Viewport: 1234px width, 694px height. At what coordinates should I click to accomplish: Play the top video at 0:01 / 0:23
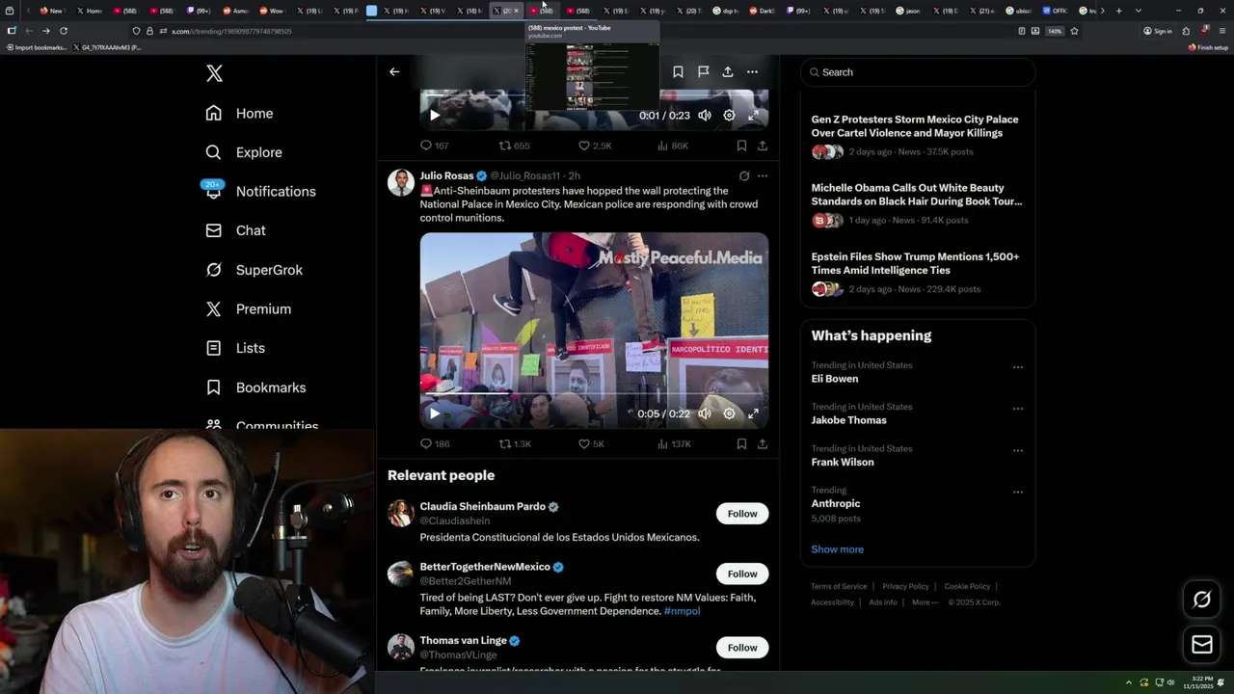tap(435, 116)
